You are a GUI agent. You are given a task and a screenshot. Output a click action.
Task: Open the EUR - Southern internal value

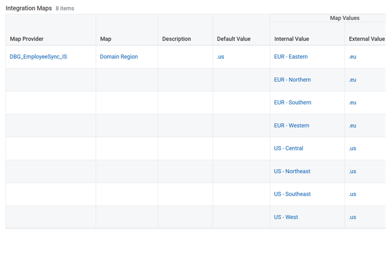[x=292, y=102]
